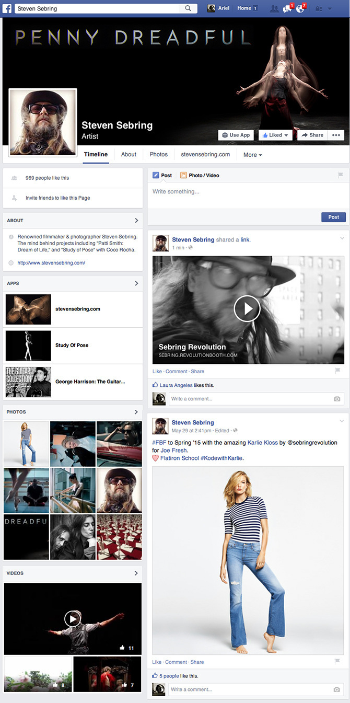Open the Karlie Kloss link
Viewport: 350px width, 703px height.
coord(263,443)
